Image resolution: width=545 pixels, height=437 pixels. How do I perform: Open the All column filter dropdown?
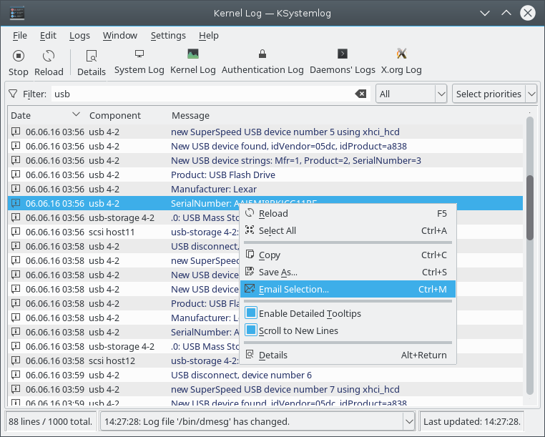tap(411, 94)
